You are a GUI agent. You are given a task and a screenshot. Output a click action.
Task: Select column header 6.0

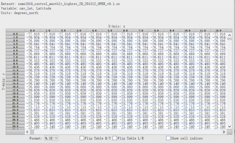point(125,30)
